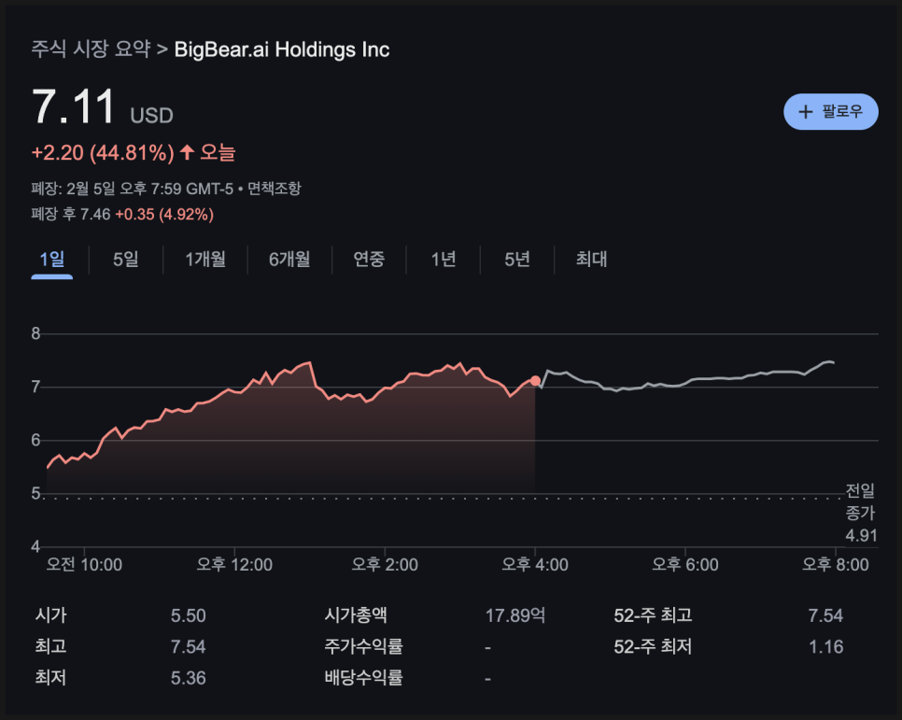This screenshot has width=902, height=720.
Task: Click the 시가 value 5.50
Action: (188, 615)
